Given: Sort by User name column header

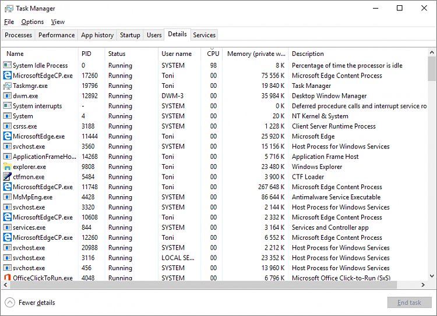Looking at the screenshot, I should [x=179, y=54].
